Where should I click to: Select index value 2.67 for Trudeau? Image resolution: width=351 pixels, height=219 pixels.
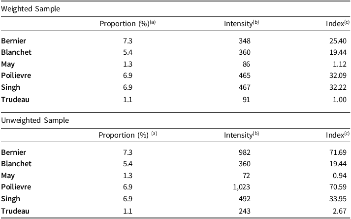340,211
